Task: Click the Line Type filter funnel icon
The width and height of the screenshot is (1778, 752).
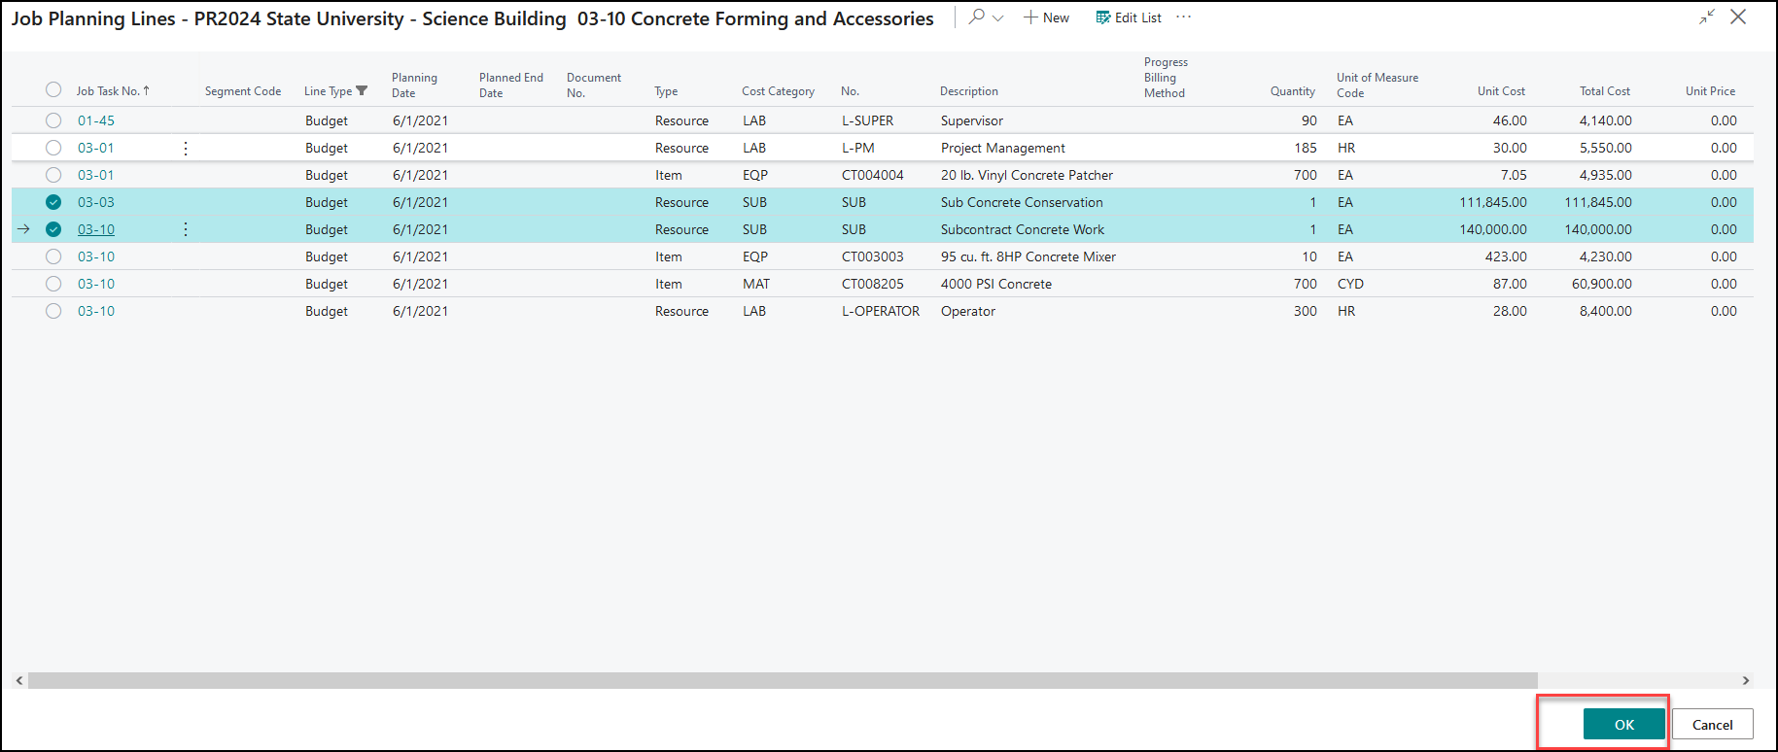Action: pyautogui.click(x=363, y=90)
